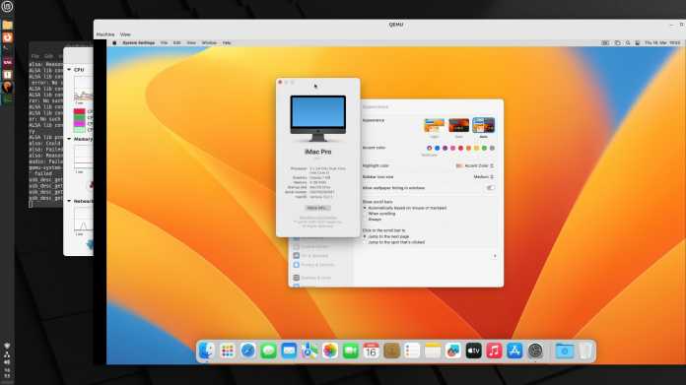Collapse the Memory section in System Monitor
Image resolution: width=686 pixels, height=385 pixels.
click(x=69, y=139)
